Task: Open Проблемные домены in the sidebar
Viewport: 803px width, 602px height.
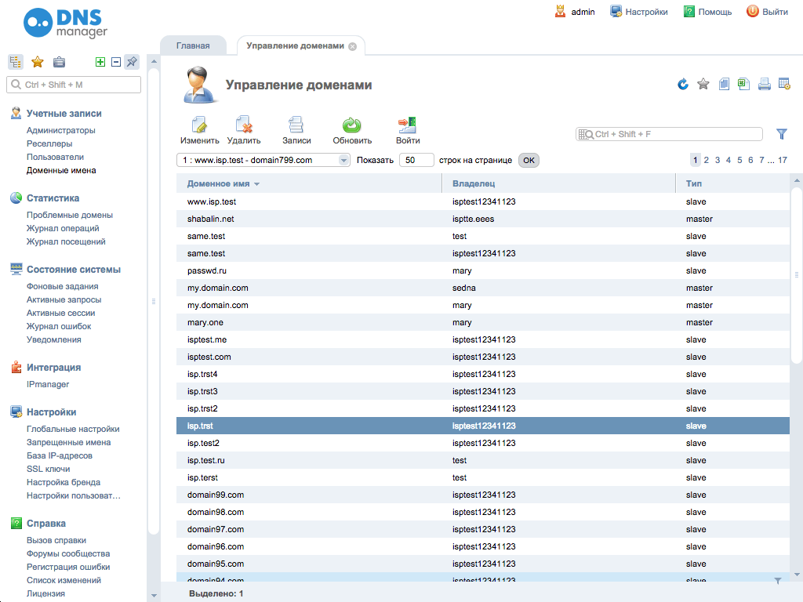Action: [70, 215]
